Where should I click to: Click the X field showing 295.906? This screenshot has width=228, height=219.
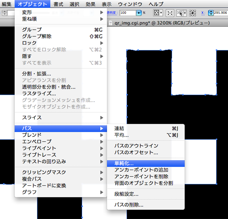(x=221, y=13)
